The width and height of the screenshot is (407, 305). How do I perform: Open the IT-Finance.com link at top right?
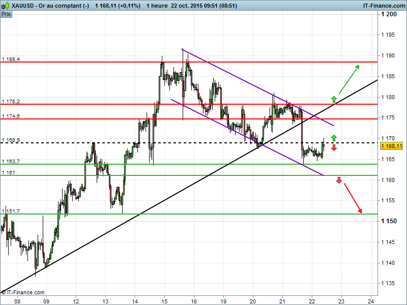tap(384, 6)
